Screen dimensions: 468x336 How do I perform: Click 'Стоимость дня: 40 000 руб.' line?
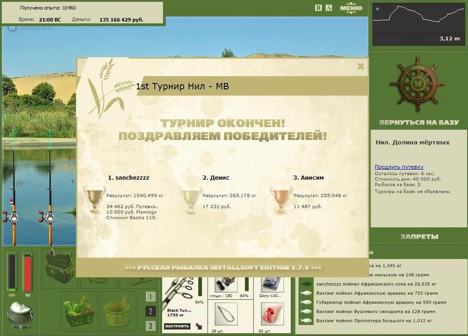[x=408, y=179]
